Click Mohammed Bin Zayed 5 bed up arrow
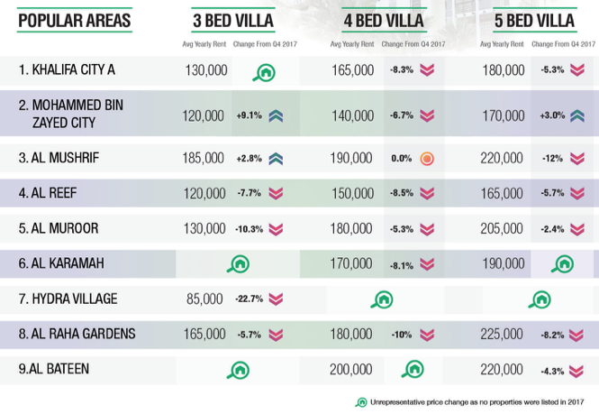This screenshot has width=599, height=414. 576,115
